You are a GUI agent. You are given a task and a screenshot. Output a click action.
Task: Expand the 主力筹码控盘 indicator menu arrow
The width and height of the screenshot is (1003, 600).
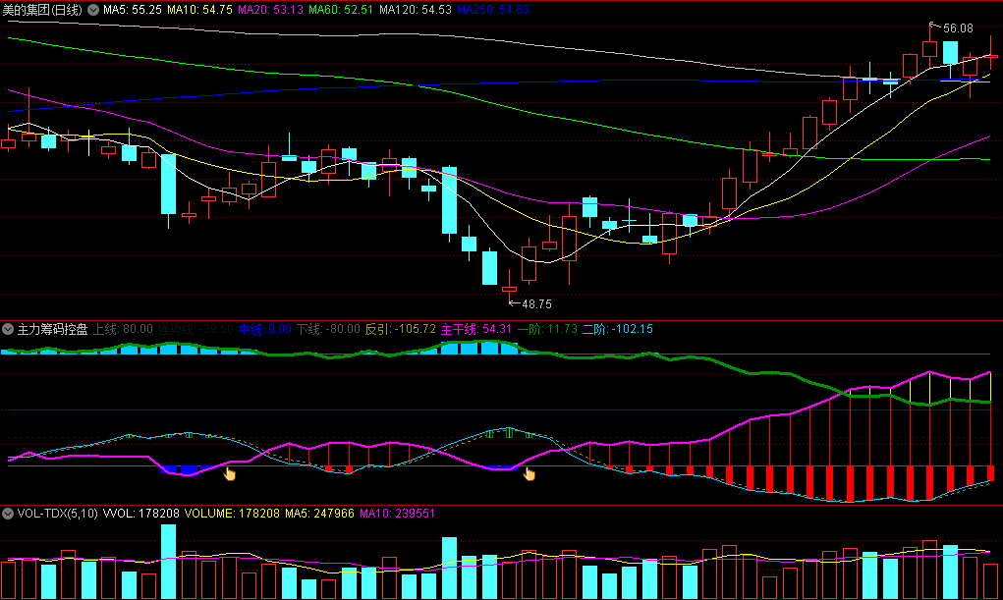point(8,329)
